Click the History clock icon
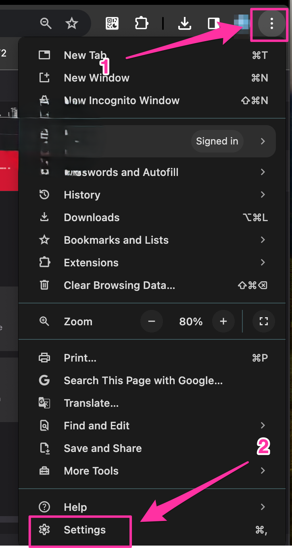 coord(44,195)
